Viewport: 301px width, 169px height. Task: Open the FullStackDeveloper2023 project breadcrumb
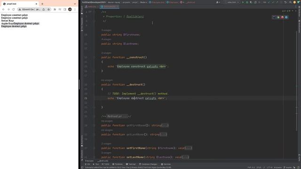click(94, 2)
